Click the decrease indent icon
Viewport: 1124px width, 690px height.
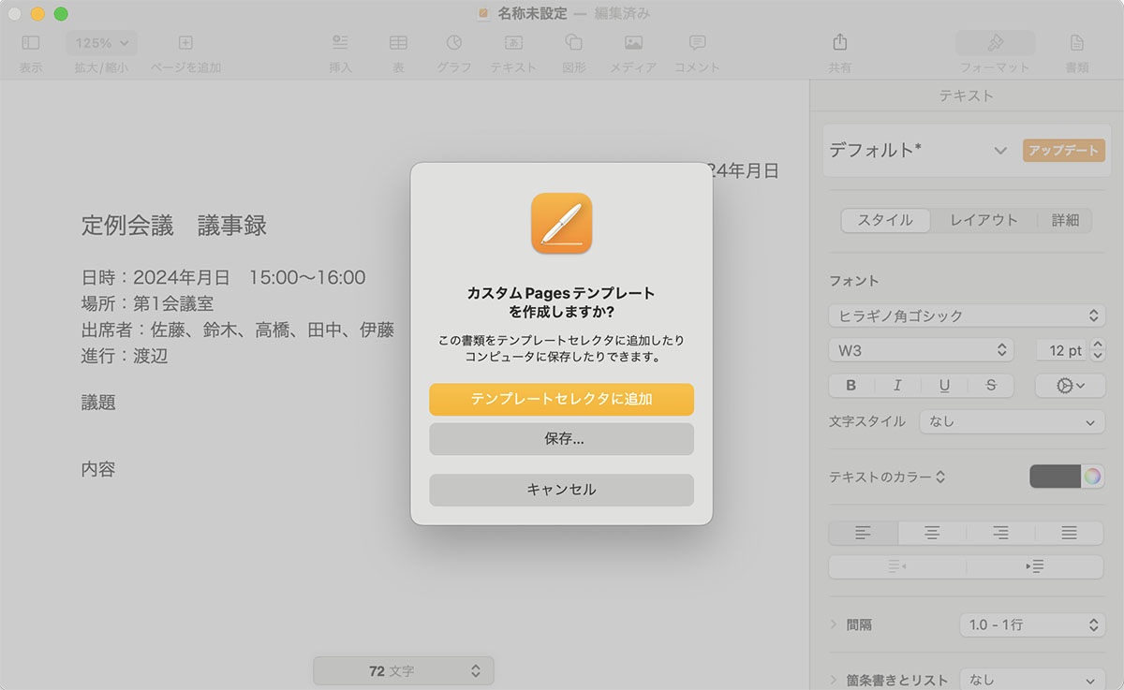point(897,566)
